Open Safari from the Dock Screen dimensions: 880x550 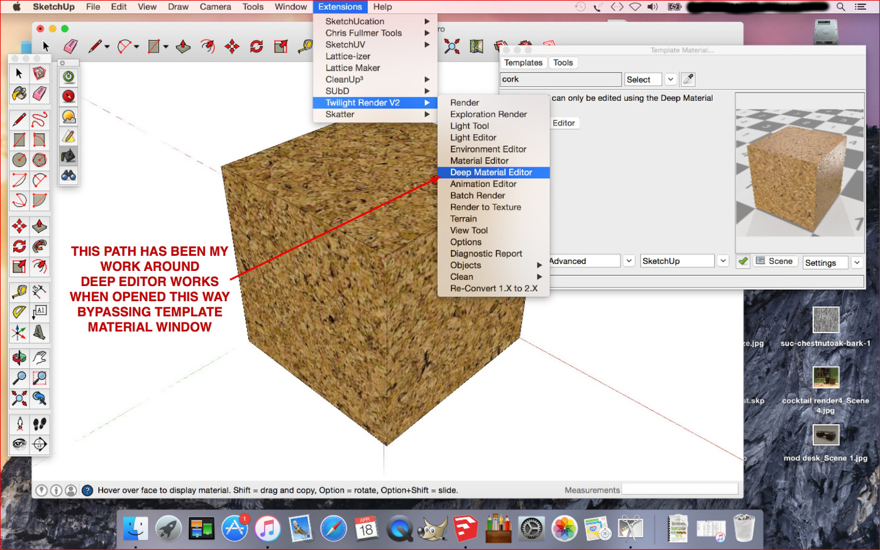333,529
